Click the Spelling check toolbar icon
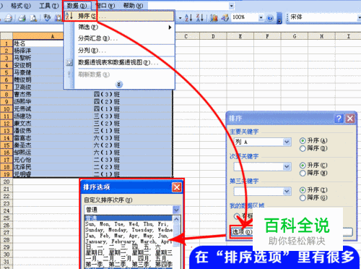Image resolution: width=361 pixels, height=269 pixels. point(47,17)
